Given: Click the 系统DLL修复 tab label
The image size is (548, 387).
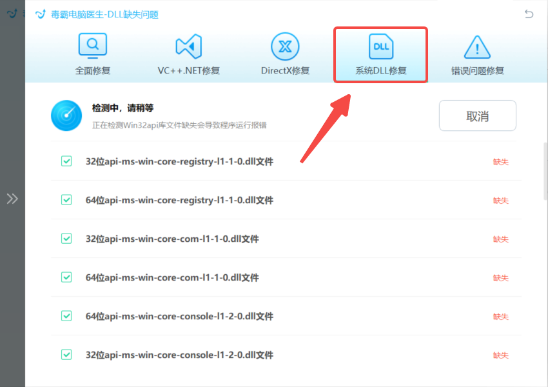Looking at the screenshot, I should [x=381, y=70].
